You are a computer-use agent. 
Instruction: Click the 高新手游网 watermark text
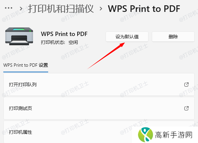174,135
